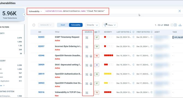Image resolution: width=183 pixels, height=98 pixels.
Task: Open the Vulnerability search type dropdown
Action: tap(35, 11)
